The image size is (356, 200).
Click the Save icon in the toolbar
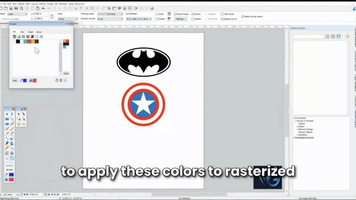point(11,8)
